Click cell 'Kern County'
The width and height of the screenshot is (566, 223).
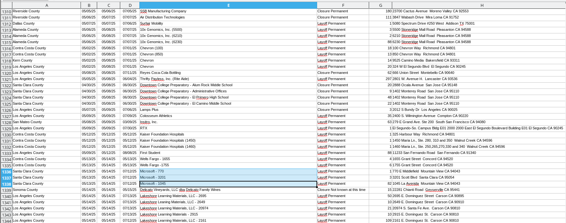coord(46,61)
